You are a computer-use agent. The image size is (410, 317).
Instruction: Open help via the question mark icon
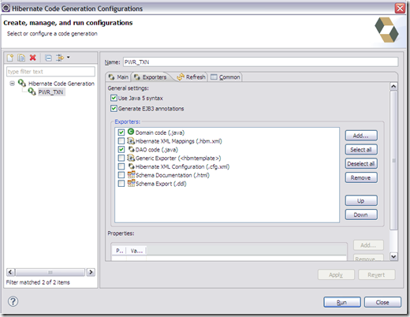click(13, 301)
